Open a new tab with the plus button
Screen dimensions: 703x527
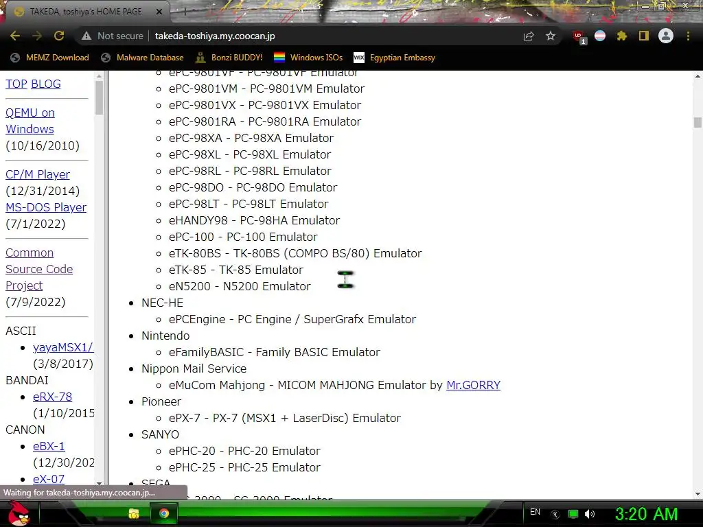pyautogui.click(x=185, y=12)
